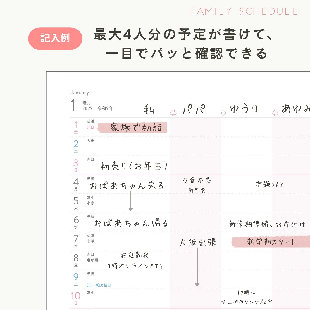
Task: Click the club suit icon before パパ
Action: pos(173,113)
